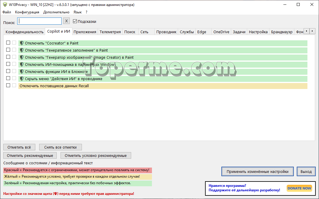Select row Отключить поставщиков данных Recall
This screenshot has width=319, height=199.
click(x=163, y=86)
